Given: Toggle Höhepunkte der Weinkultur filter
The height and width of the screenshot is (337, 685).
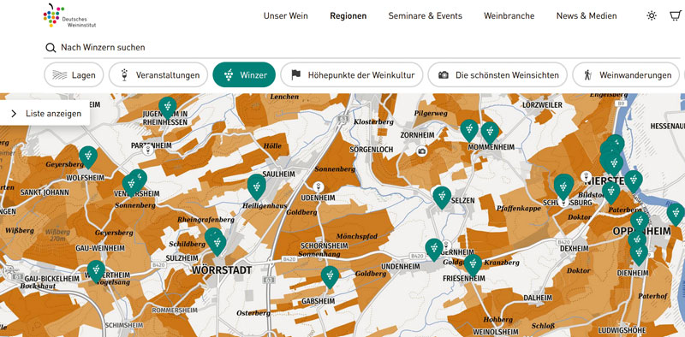Looking at the screenshot, I should (352, 75).
